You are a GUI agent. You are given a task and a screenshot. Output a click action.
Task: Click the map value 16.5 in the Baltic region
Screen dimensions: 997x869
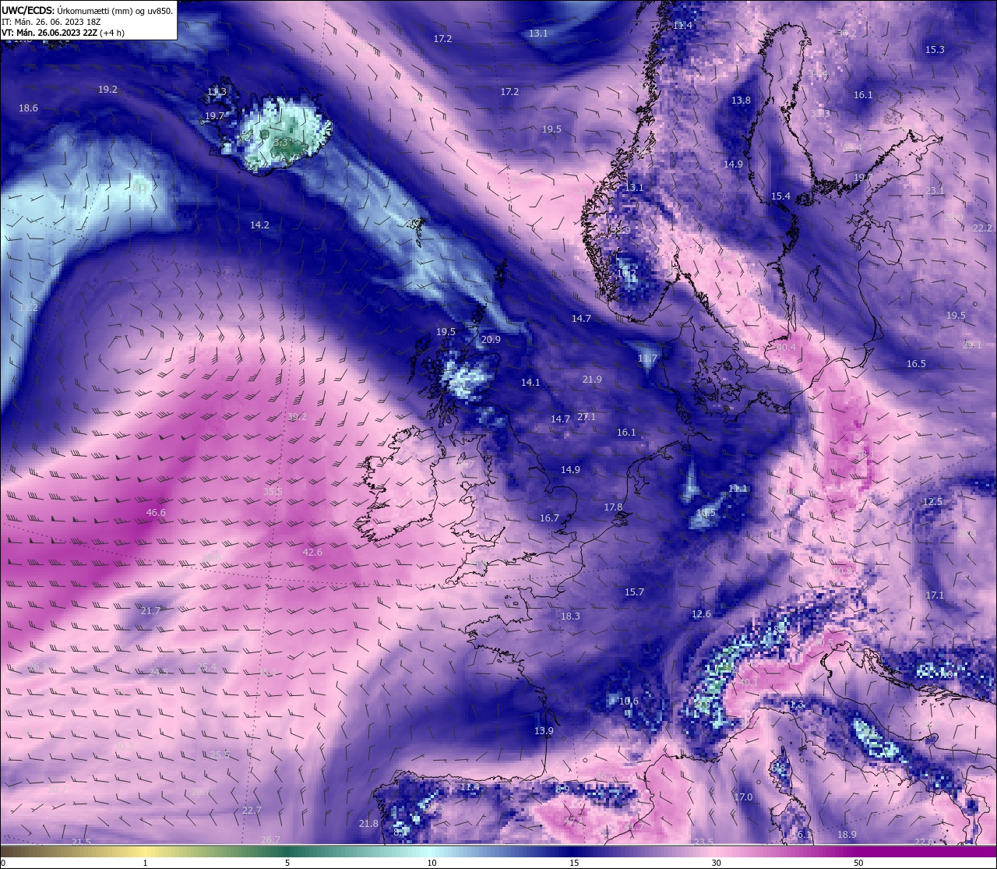coord(916,364)
